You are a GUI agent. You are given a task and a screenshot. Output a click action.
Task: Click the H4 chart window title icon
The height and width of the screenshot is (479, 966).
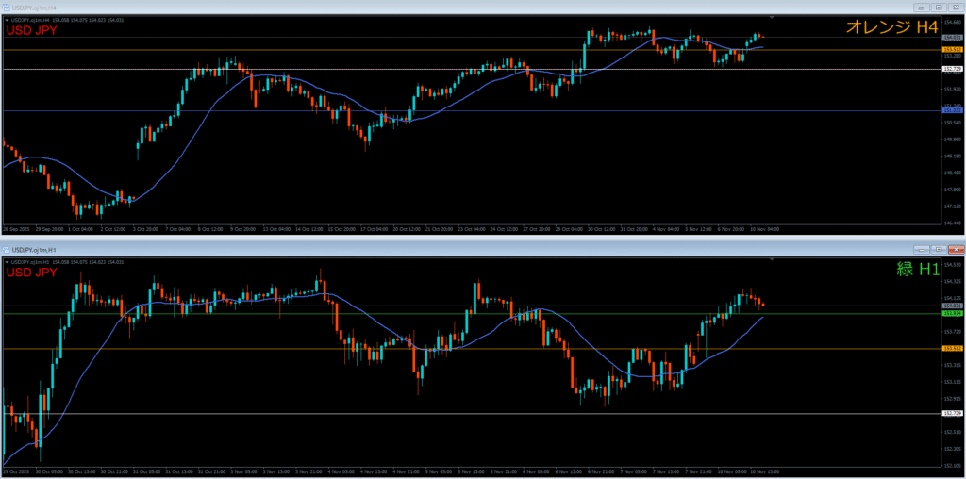point(7,8)
